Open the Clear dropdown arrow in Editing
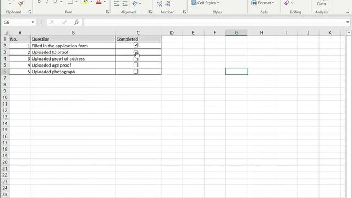 (x=292, y=3)
